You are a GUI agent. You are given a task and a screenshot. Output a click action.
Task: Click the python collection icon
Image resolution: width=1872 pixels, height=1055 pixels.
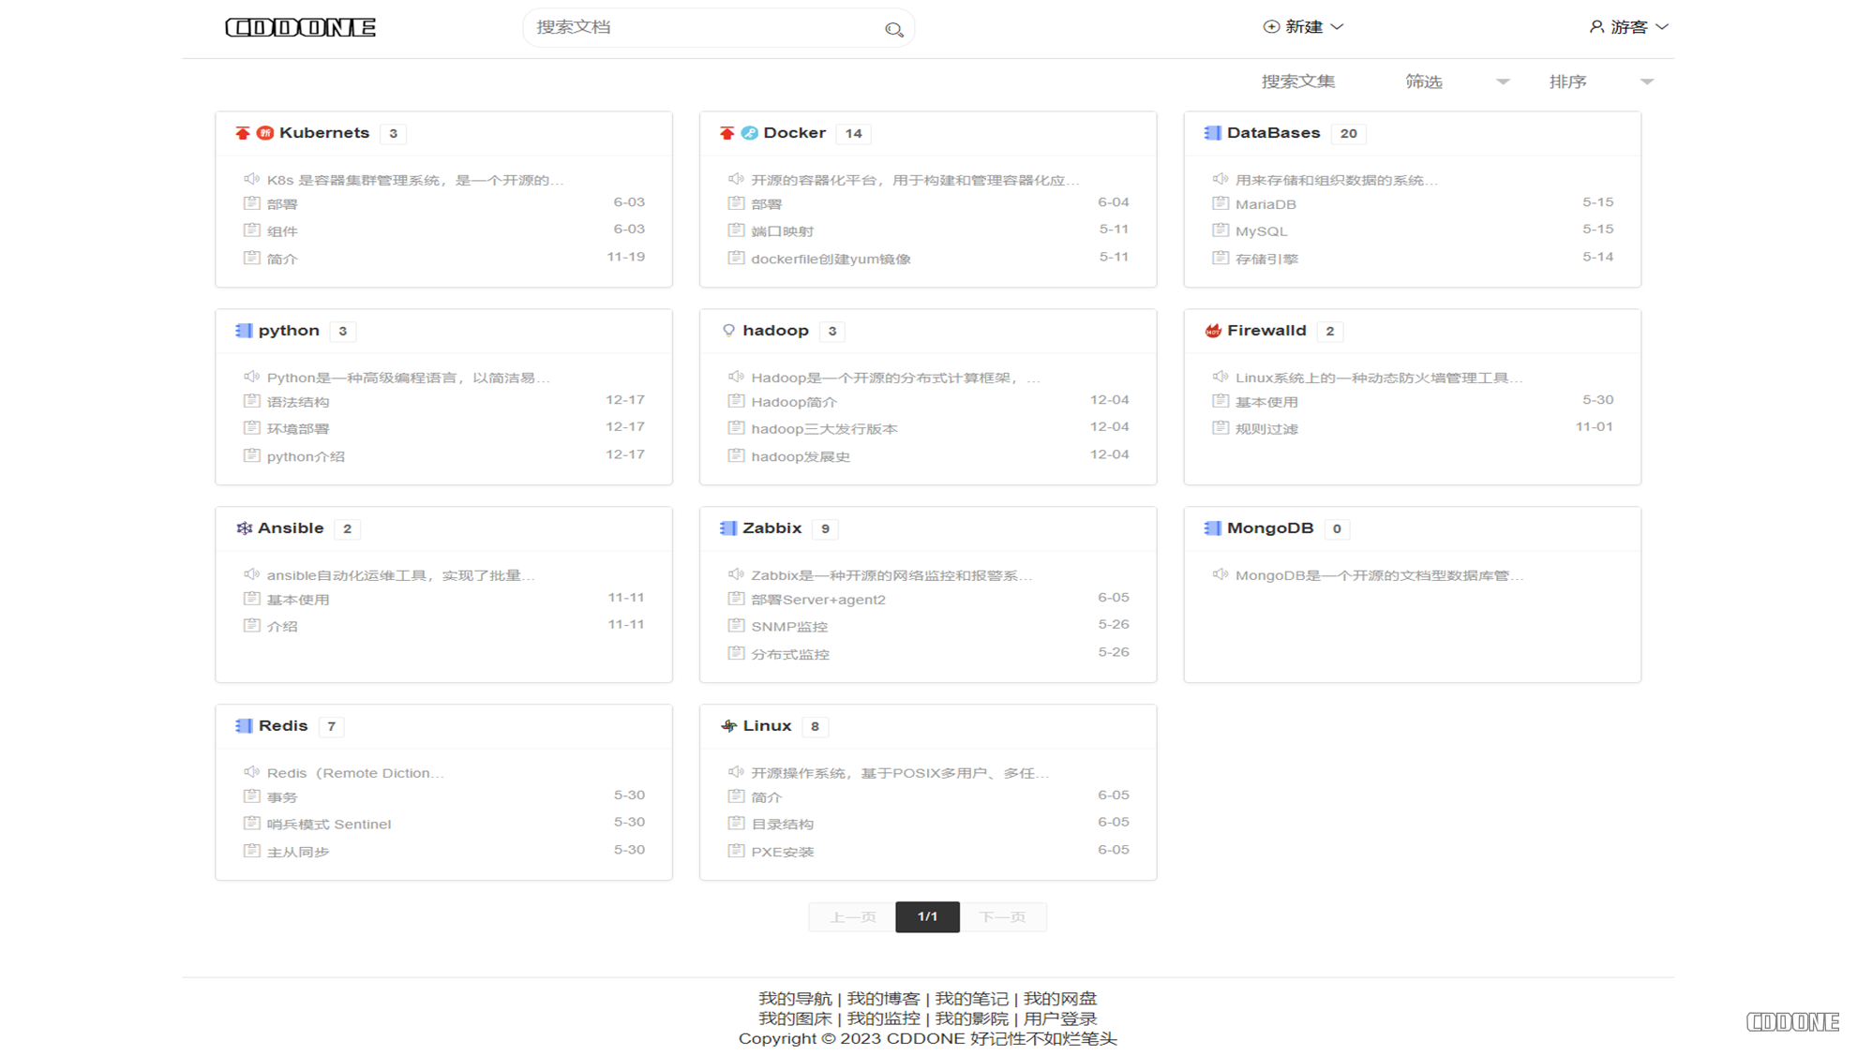(244, 331)
